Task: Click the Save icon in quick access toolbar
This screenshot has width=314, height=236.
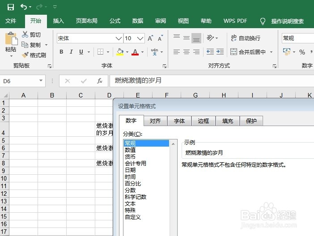Action: [x=11, y=7]
